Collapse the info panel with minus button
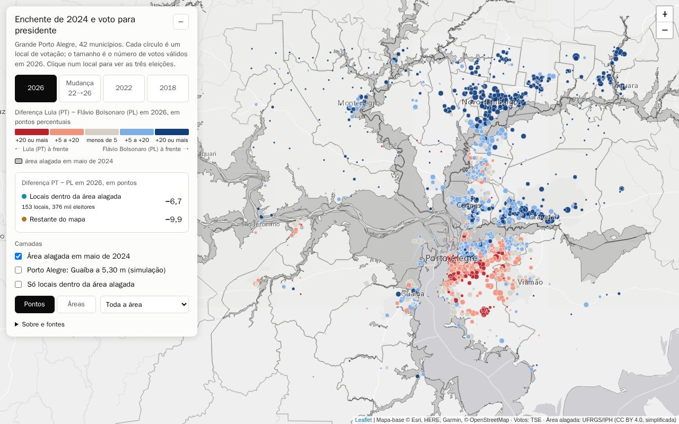This screenshot has height=424, width=679. [181, 22]
